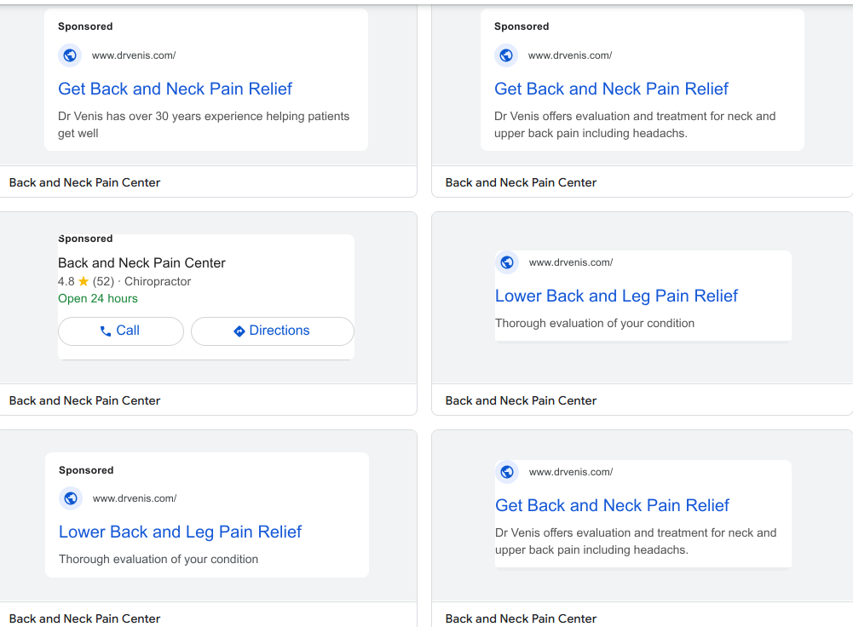Click www.drvenis.com/ URL in unsponsored Lower Back ad
The height and width of the screenshot is (627, 853).
(571, 262)
